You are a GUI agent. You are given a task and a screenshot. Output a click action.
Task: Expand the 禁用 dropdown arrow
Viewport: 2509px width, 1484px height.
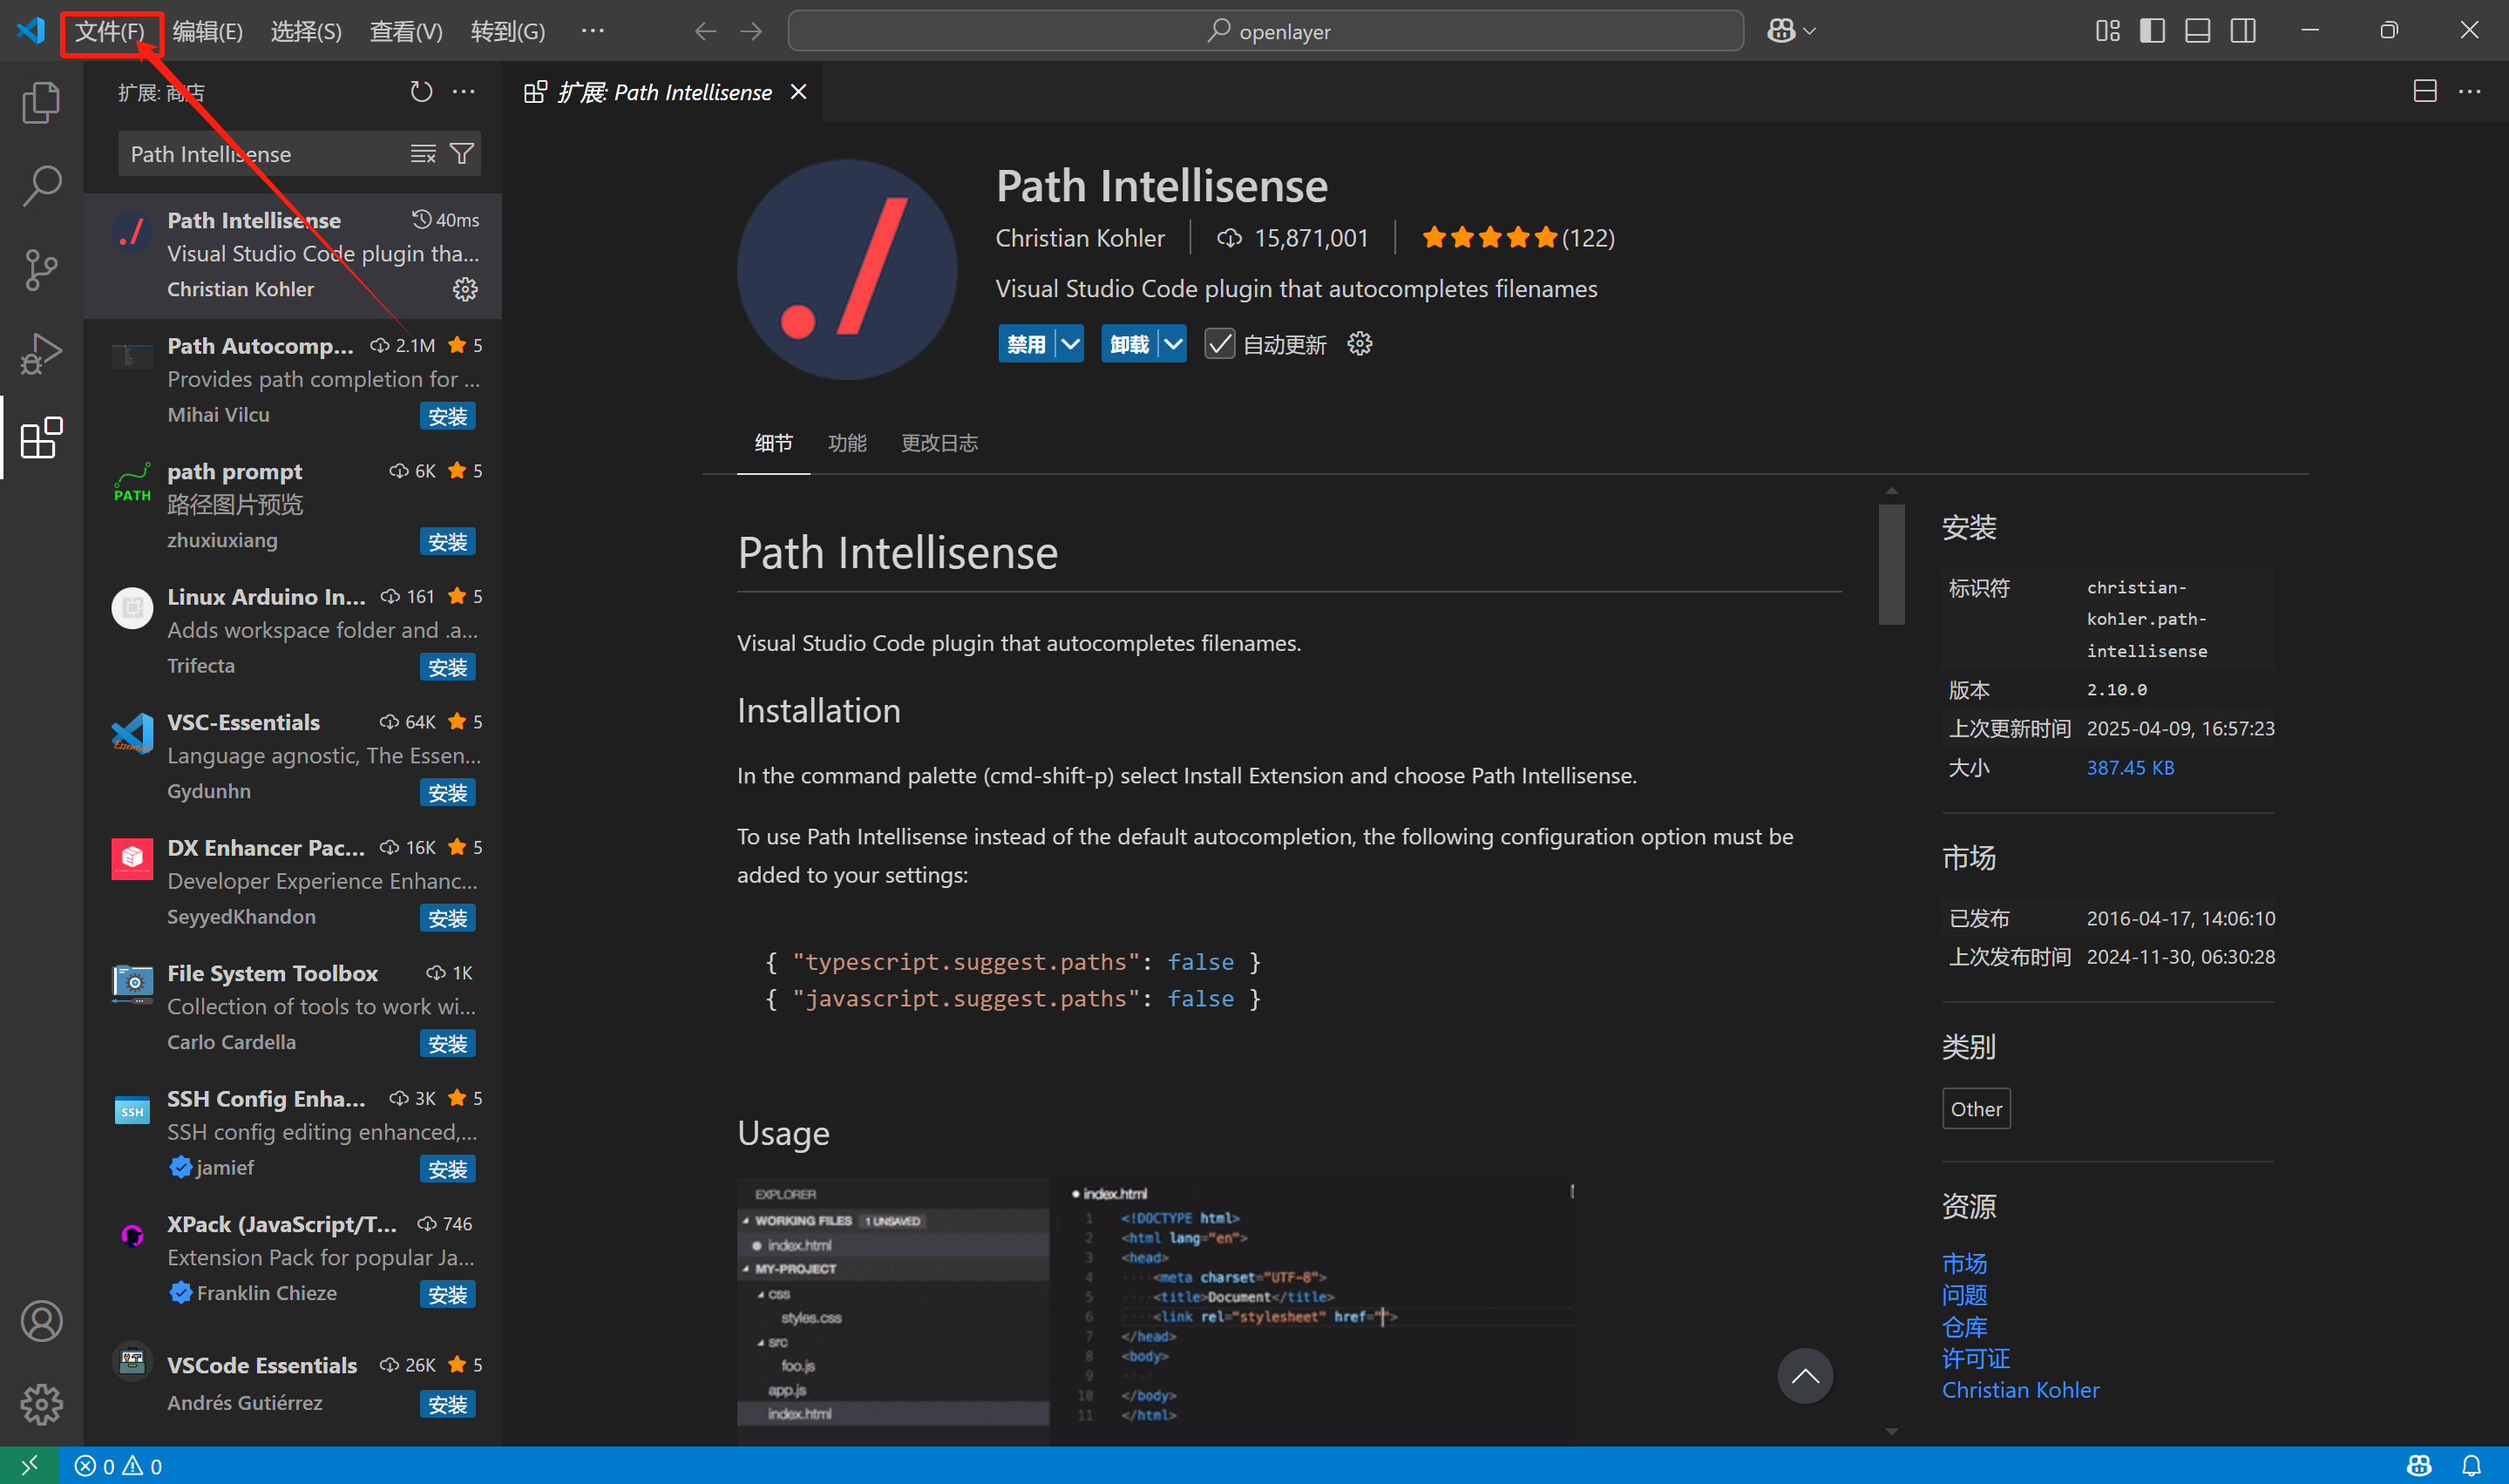[1070, 344]
